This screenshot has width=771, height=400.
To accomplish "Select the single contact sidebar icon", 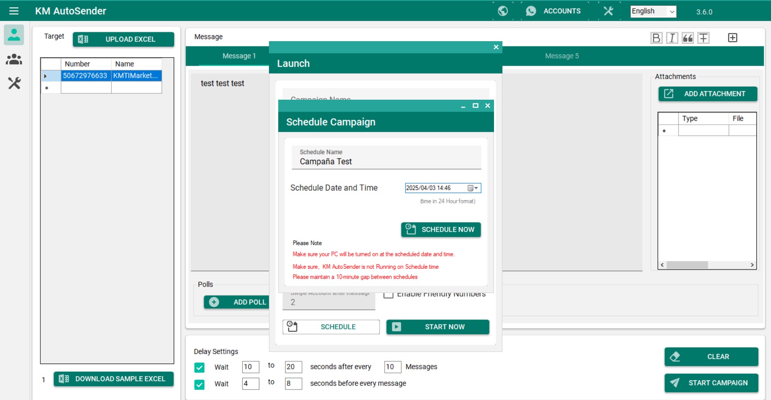I will [14, 35].
